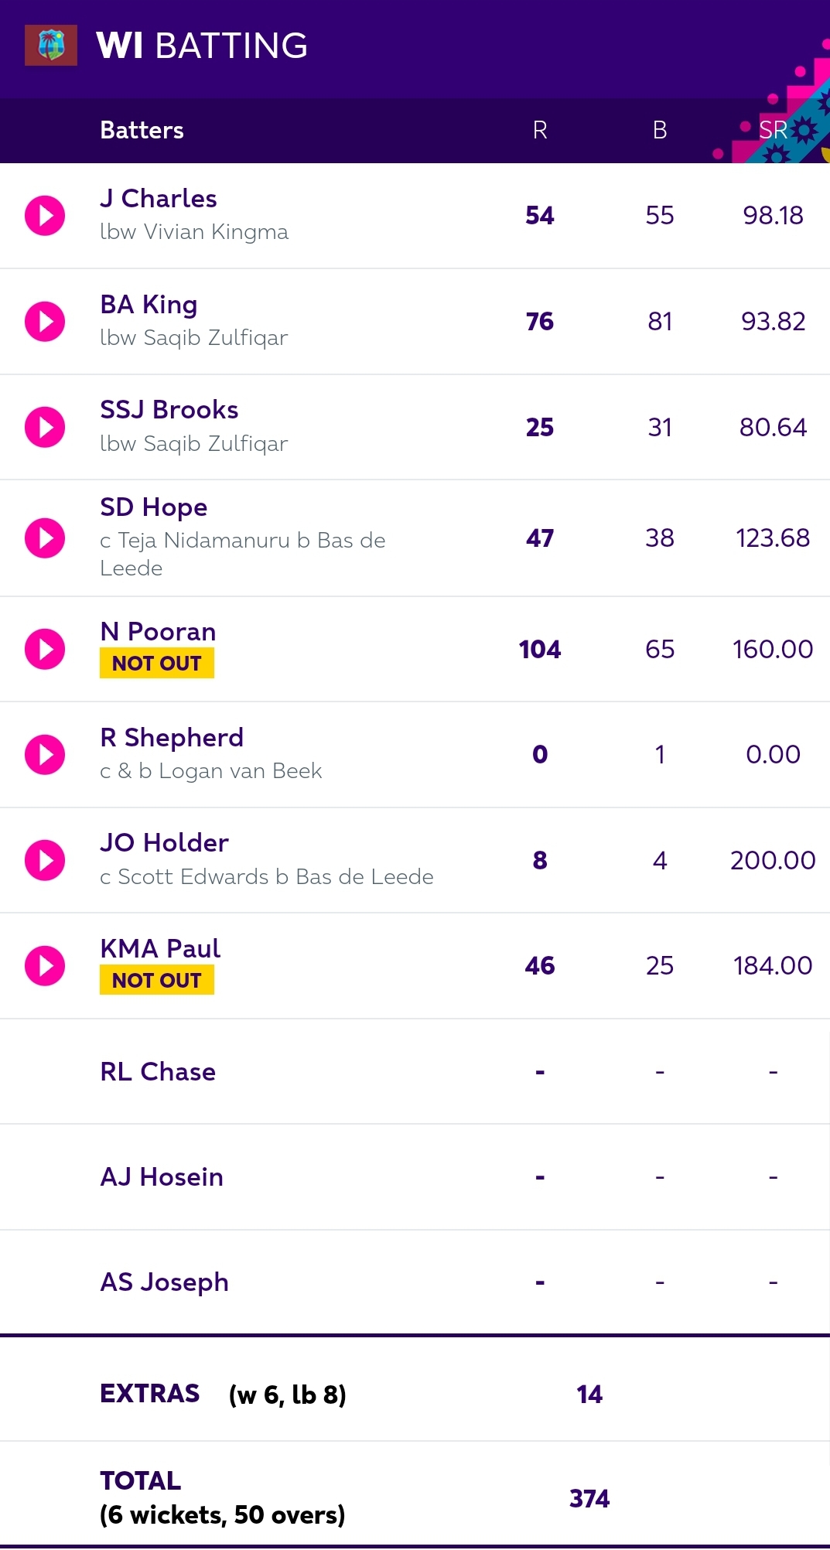
Task: Select AJ Hosein batter row
Action: point(415,1177)
